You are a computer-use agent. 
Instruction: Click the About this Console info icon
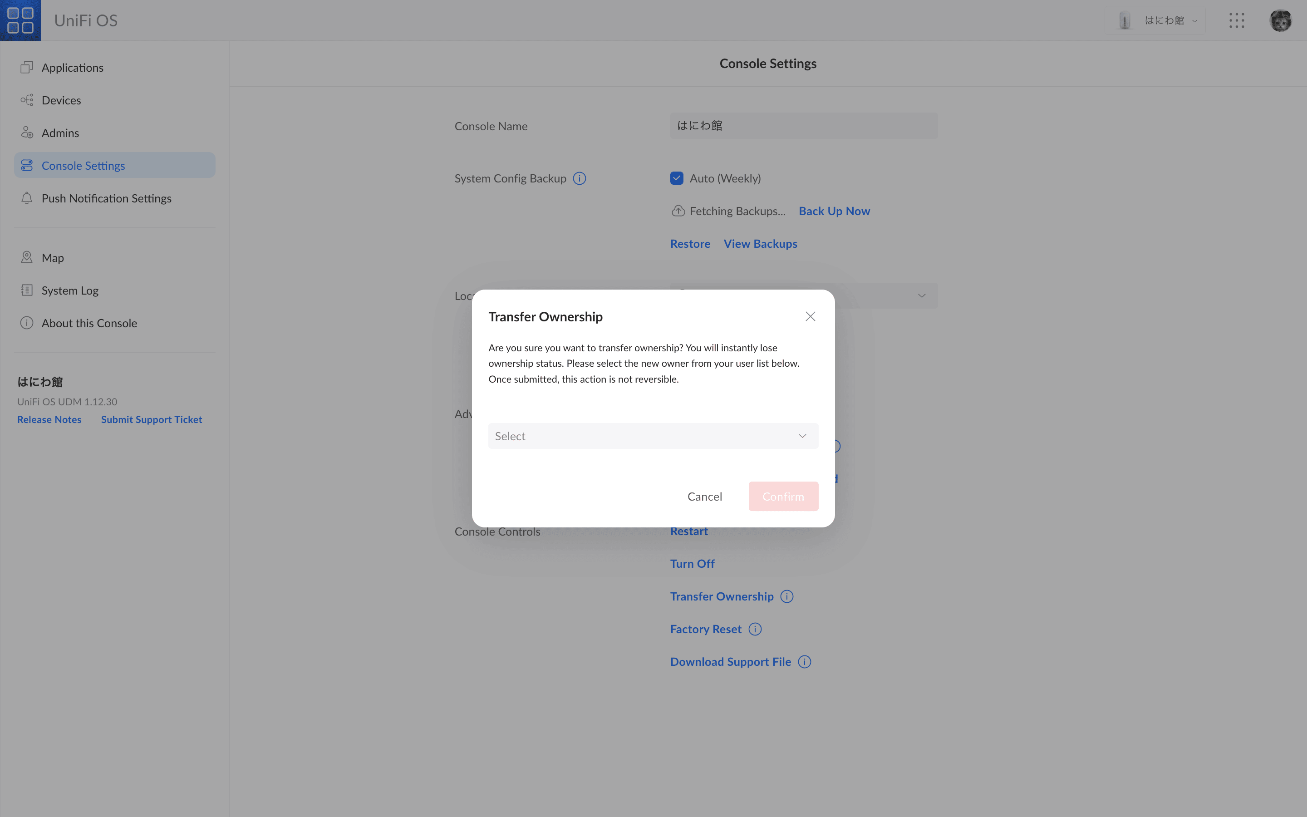point(26,323)
